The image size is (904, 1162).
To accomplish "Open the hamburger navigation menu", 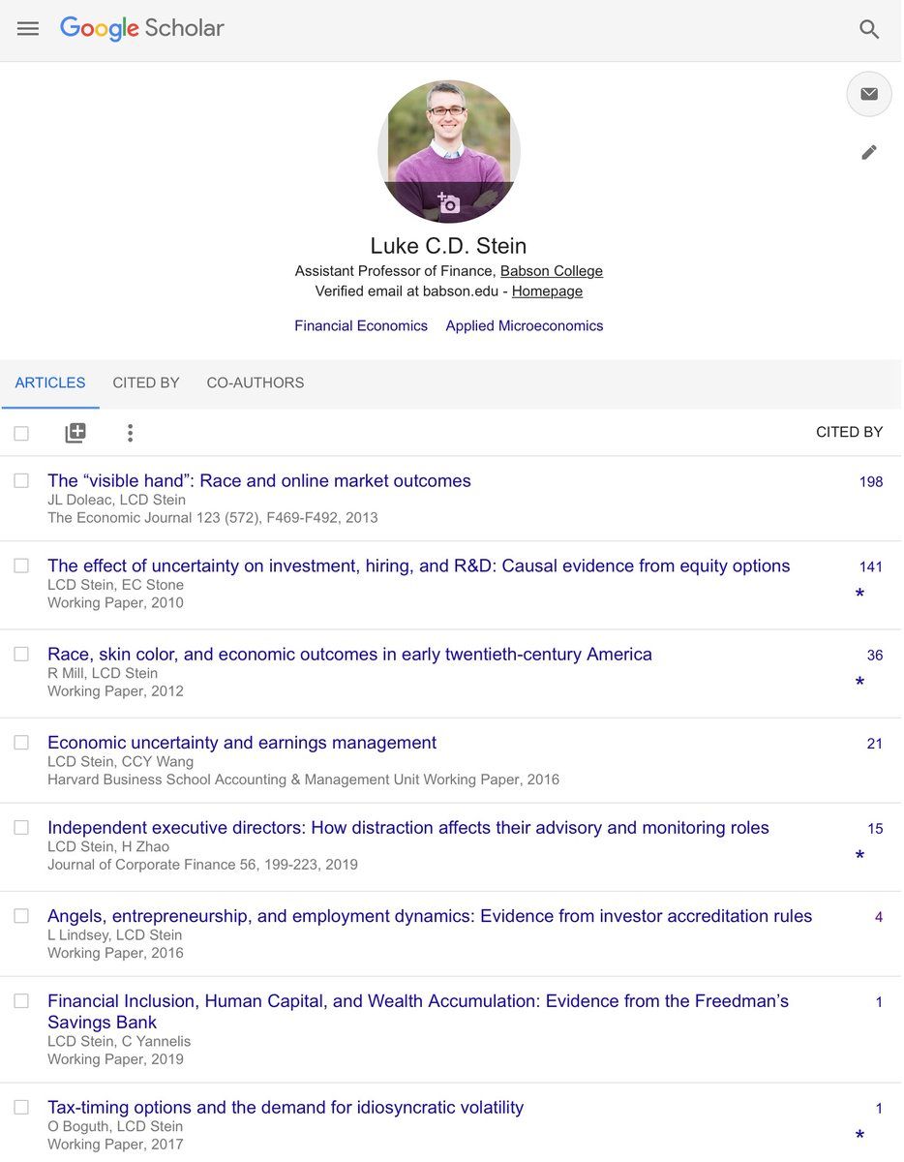I will tap(28, 29).
